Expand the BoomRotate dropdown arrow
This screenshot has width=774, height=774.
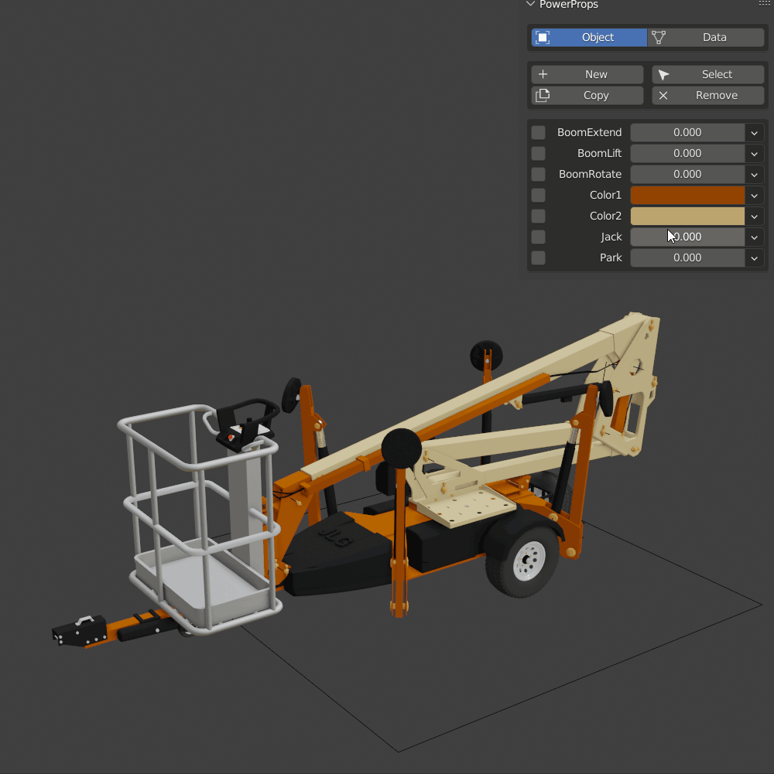pos(754,174)
